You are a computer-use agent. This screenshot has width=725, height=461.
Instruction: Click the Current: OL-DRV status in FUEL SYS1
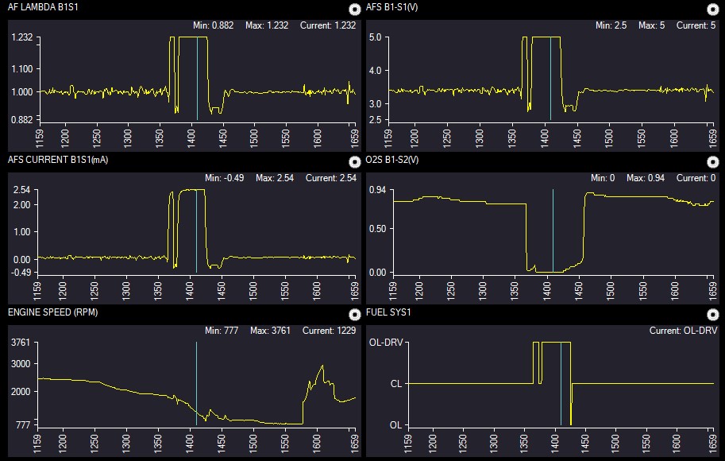point(683,331)
